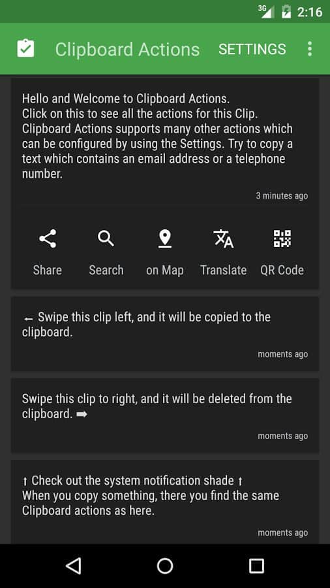Select the 'Swipe this clip left' clip
The image size is (330, 588).
165,334
